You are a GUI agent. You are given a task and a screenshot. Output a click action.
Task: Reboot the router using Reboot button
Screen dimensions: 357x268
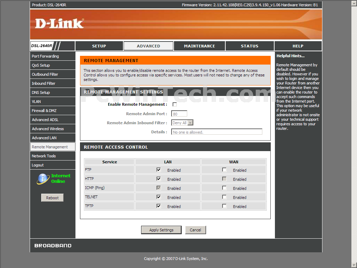click(x=52, y=198)
